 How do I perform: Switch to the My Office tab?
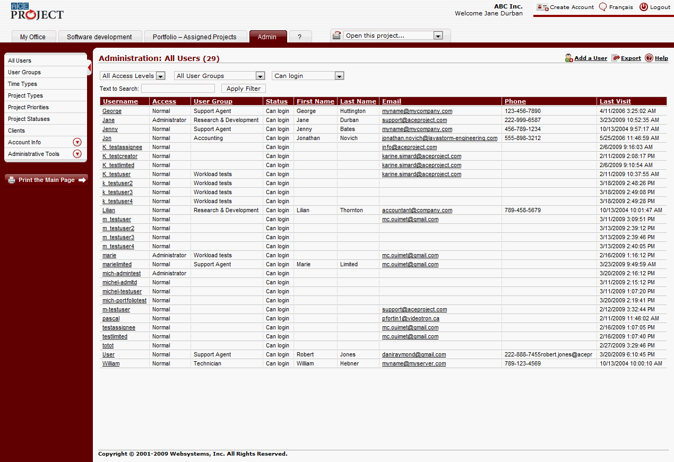(33, 37)
